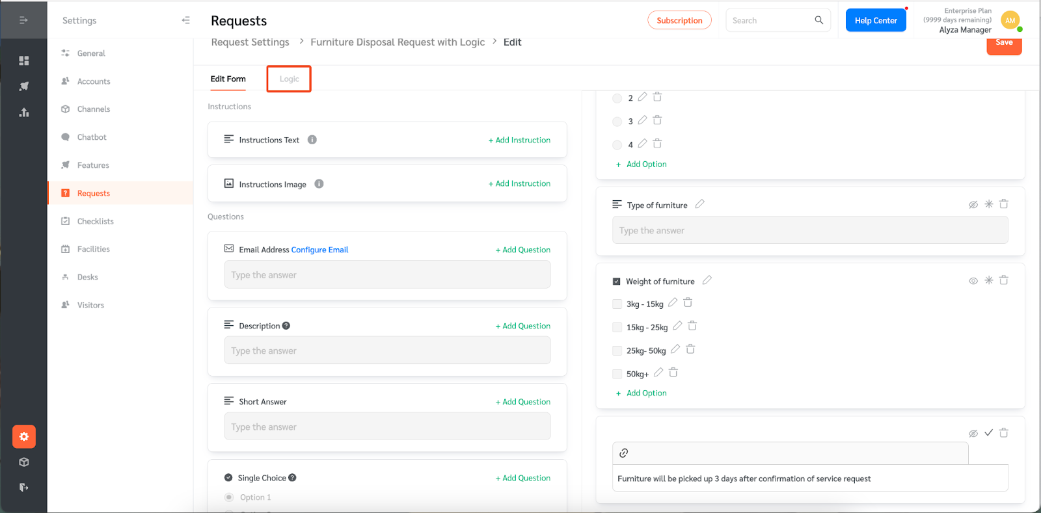
Task: Delete option 3 trash icon
Action: [x=657, y=120]
